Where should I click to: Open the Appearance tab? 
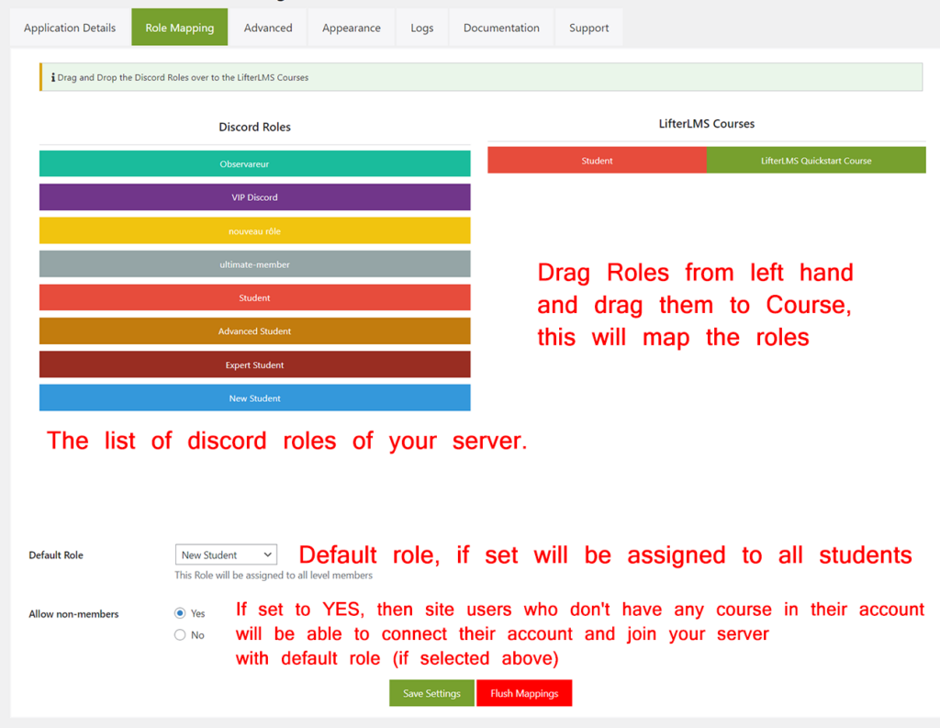click(x=352, y=28)
